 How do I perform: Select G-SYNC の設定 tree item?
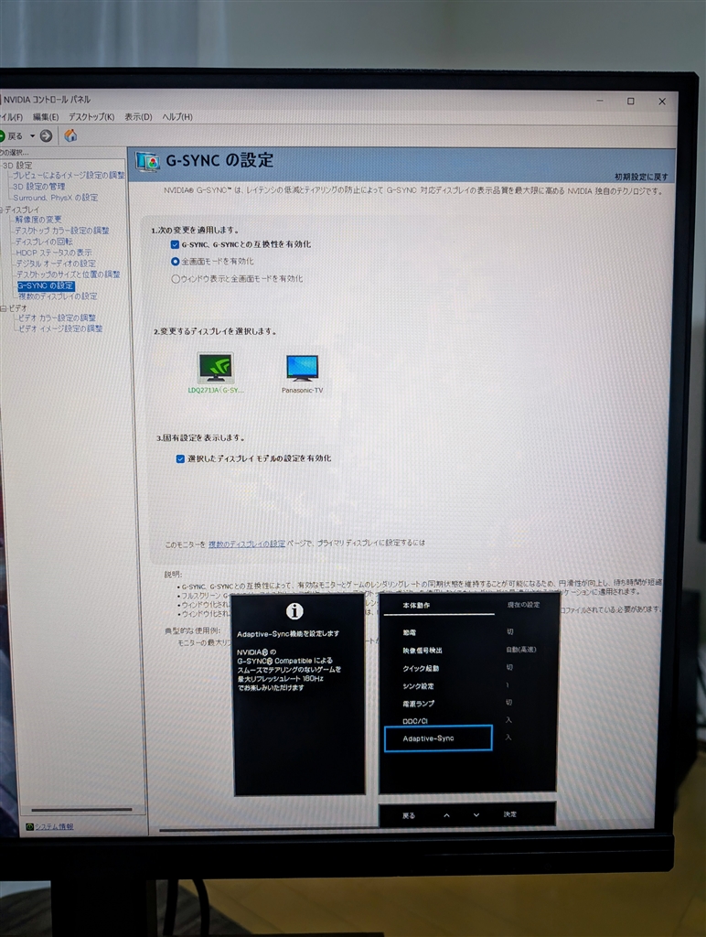click(46, 285)
